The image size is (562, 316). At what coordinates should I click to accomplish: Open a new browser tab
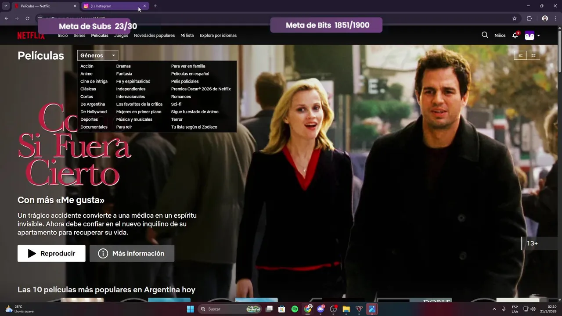155,6
